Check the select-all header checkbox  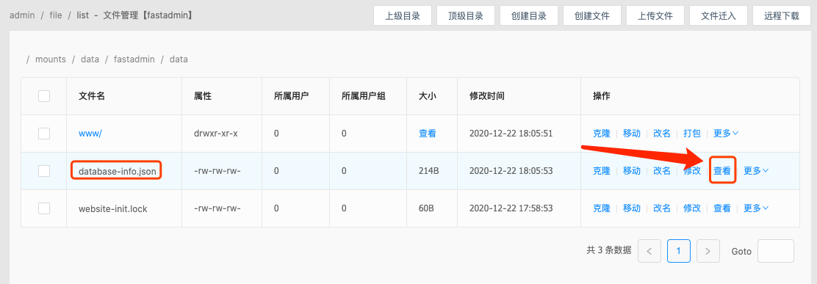44,96
